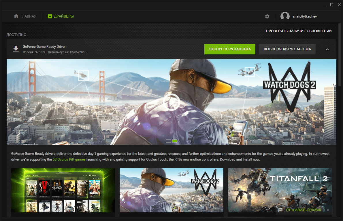Click ПРОВЕРИТЬ НАЛИЧИЕ ОБНОВЛЕНИЙ

(x=299, y=31)
